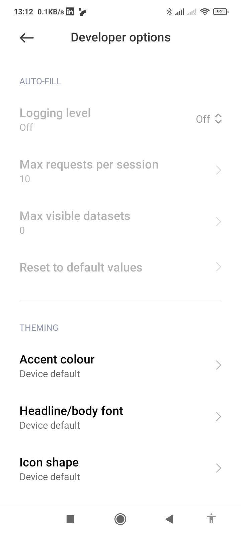
Task: Tap chevron next to Max visible datasets
Action: coord(218,222)
